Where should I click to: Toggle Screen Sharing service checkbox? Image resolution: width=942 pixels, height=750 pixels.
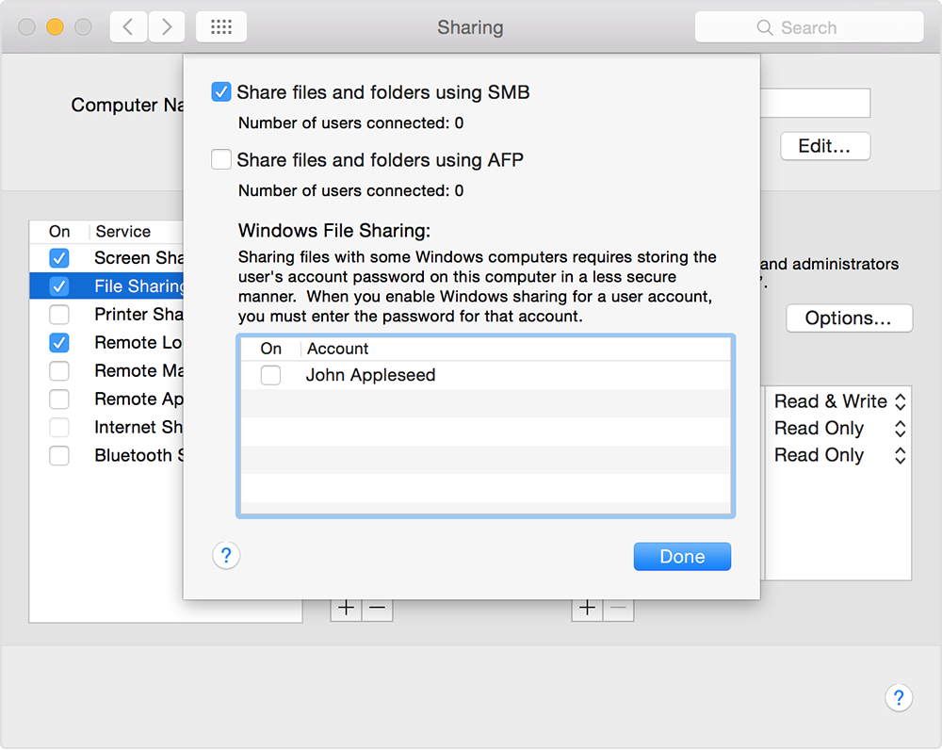point(58,258)
